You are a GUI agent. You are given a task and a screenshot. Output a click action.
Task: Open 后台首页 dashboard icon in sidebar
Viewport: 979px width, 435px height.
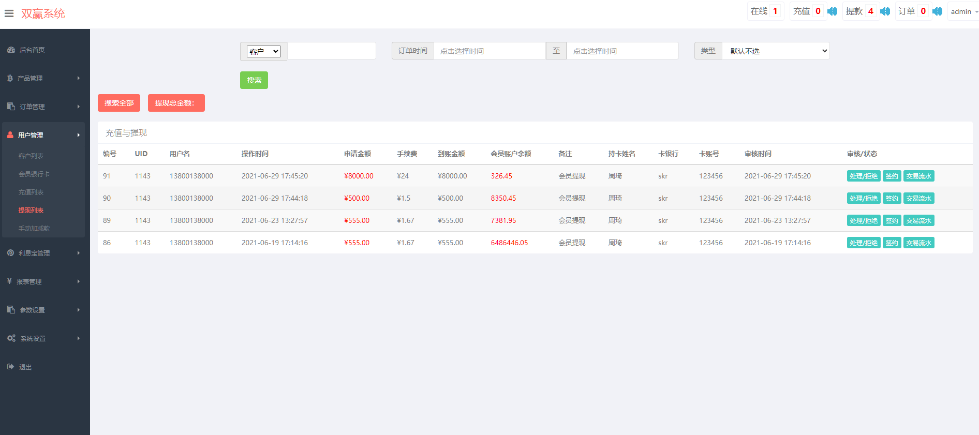[x=11, y=50]
